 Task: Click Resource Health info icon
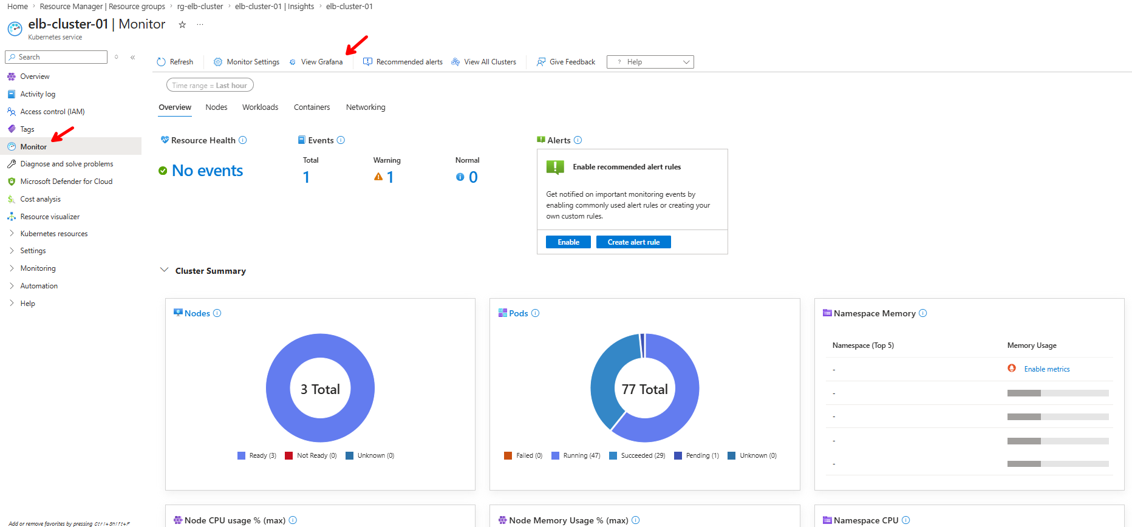coord(243,140)
